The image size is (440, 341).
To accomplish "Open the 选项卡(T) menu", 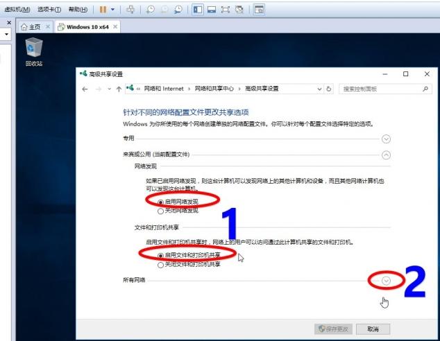I will click(49, 10).
